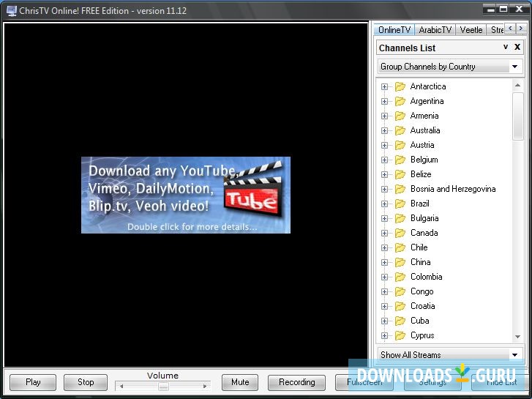
Task: Toggle the Mute button
Action: tap(240, 382)
